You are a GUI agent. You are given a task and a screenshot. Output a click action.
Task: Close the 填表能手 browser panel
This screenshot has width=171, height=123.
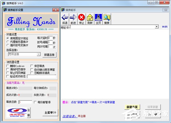(166, 10)
